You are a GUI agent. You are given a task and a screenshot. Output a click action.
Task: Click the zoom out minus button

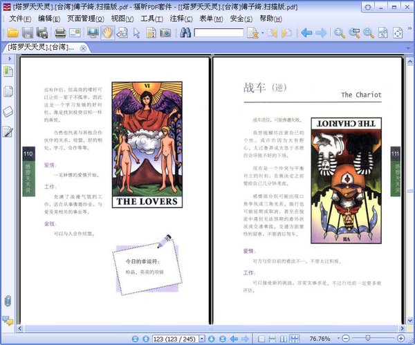(346, 338)
